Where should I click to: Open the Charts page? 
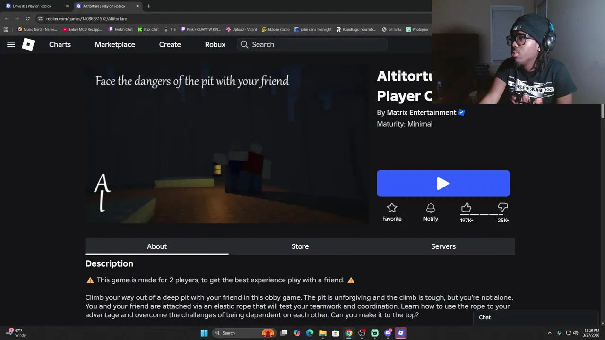pyautogui.click(x=60, y=44)
